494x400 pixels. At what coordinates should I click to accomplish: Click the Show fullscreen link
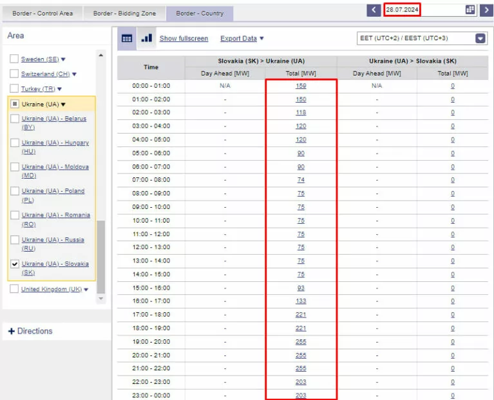click(x=184, y=38)
